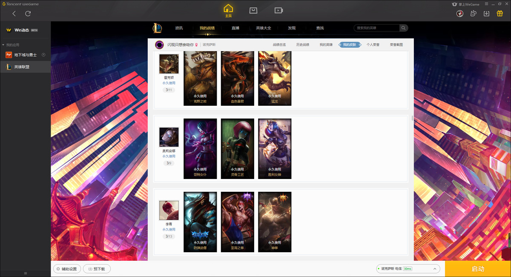Select 英雄联盟 in the sidebar
Image resolution: width=511 pixels, height=277 pixels.
coord(26,67)
